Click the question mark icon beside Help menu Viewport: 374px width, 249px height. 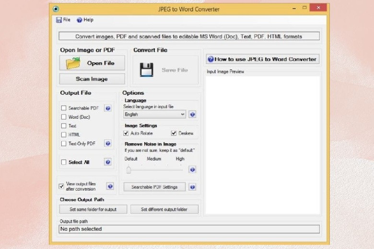[x=79, y=20]
